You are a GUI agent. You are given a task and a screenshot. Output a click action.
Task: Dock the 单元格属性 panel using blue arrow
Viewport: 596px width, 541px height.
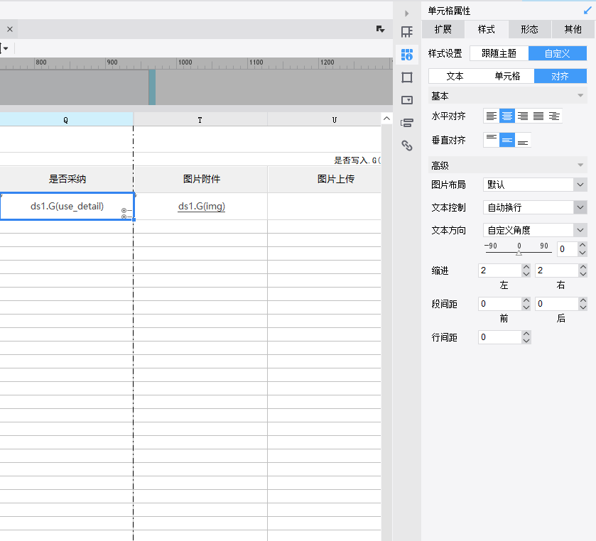pyautogui.click(x=588, y=11)
